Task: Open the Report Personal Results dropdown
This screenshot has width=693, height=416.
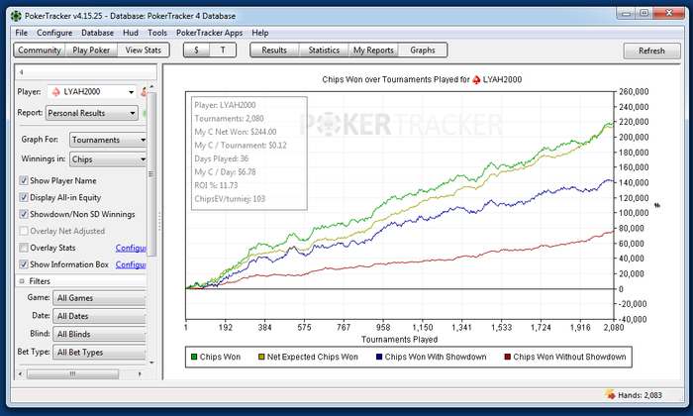Action: [92, 113]
